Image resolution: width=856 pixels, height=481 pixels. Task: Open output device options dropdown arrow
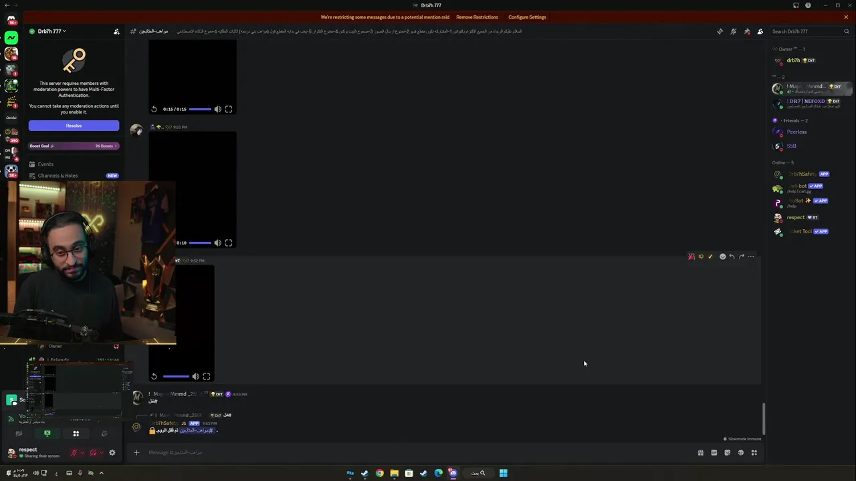tap(101, 452)
